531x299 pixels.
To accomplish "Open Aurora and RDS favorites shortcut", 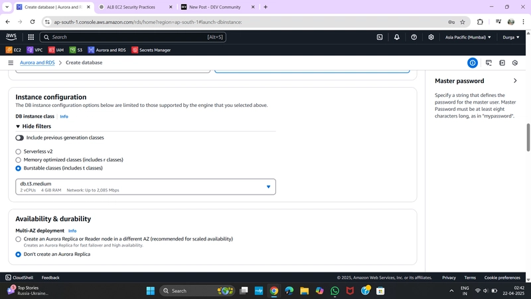I will pyautogui.click(x=107, y=50).
